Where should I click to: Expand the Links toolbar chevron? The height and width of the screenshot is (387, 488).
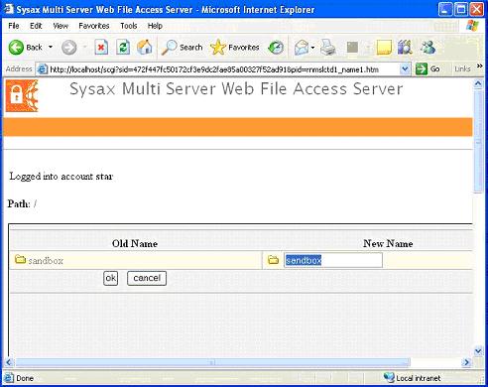[x=479, y=66]
